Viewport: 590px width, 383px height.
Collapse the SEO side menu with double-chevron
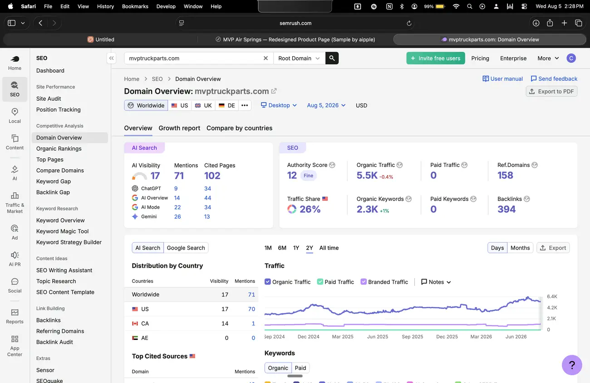point(111,58)
